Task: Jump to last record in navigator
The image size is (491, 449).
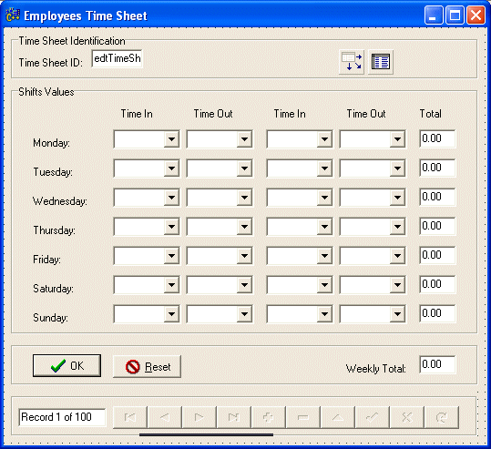Action: tap(234, 417)
